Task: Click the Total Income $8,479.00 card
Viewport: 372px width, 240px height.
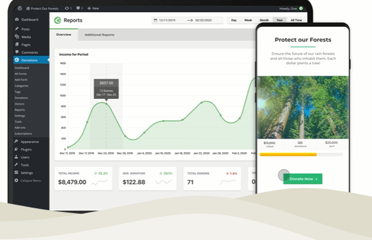Action: 83,178
